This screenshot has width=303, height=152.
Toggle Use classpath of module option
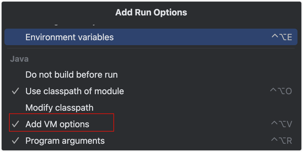click(x=75, y=91)
